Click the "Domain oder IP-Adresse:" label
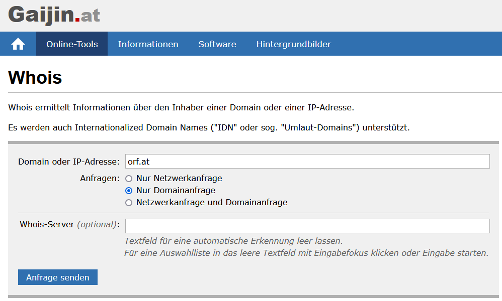The height and width of the screenshot is (301, 502). pyautogui.click(x=69, y=162)
